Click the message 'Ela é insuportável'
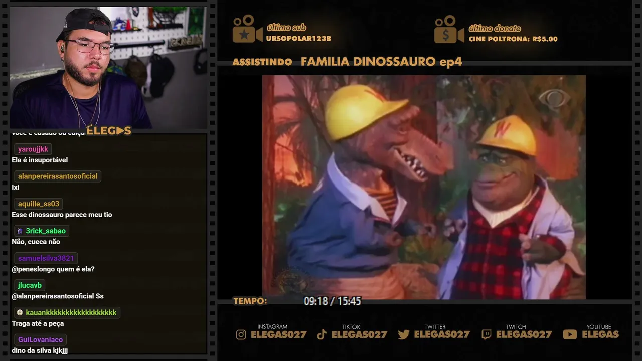This screenshot has width=642, height=361. pos(40,160)
